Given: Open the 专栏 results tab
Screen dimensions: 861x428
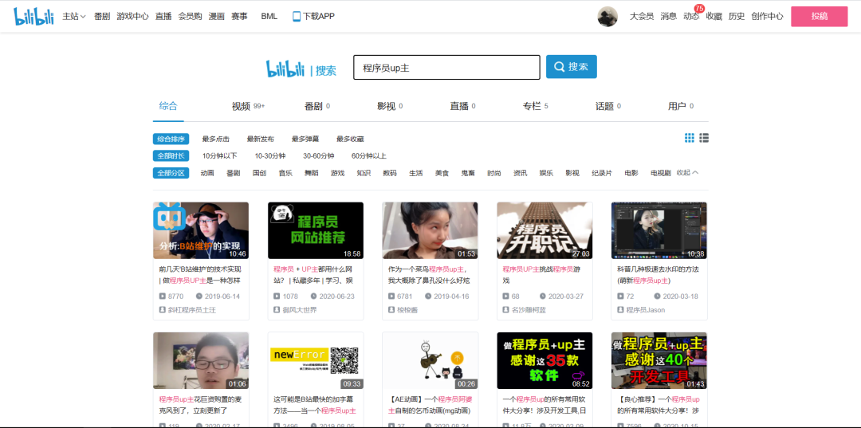Looking at the screenshot, I should point(536,107).
